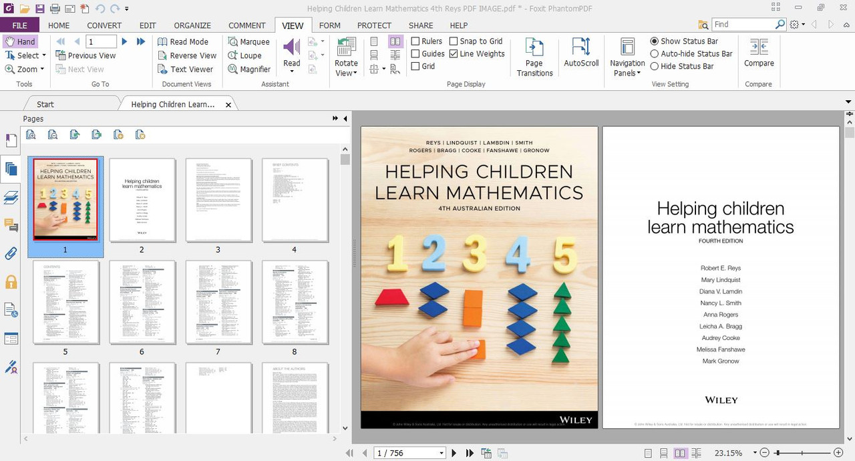
Task: Open Page Transitions settings
Action: (534, 57)
